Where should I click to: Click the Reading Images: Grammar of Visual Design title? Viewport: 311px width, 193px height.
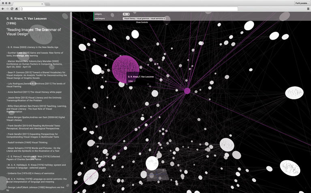click(34, 32)
